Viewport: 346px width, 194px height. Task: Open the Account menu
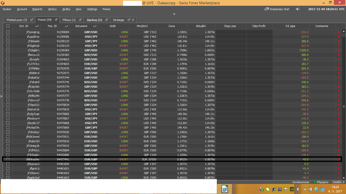click(x=22, y=9)
